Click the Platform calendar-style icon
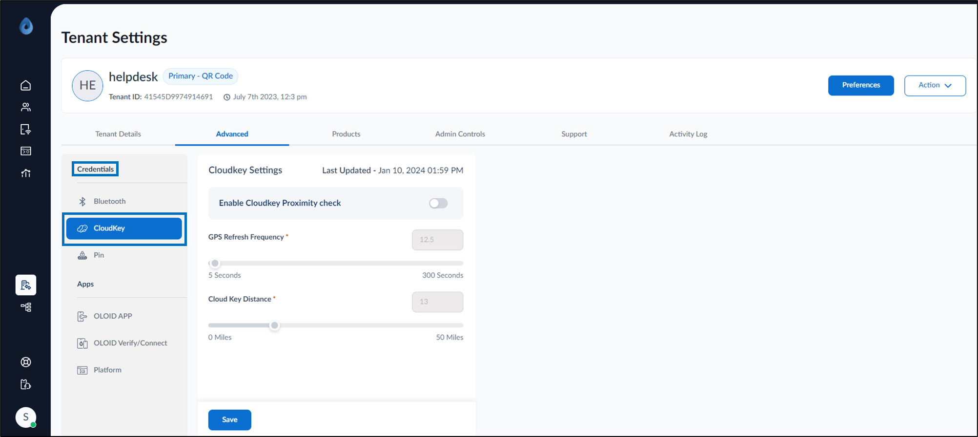978x437 pixels. (x=82, y=370)
